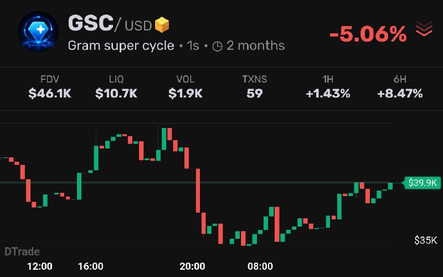The height and width of the screenshot is (277, 443).
Task: Select the 16:00 time axis marker
Action: [91, 266]
